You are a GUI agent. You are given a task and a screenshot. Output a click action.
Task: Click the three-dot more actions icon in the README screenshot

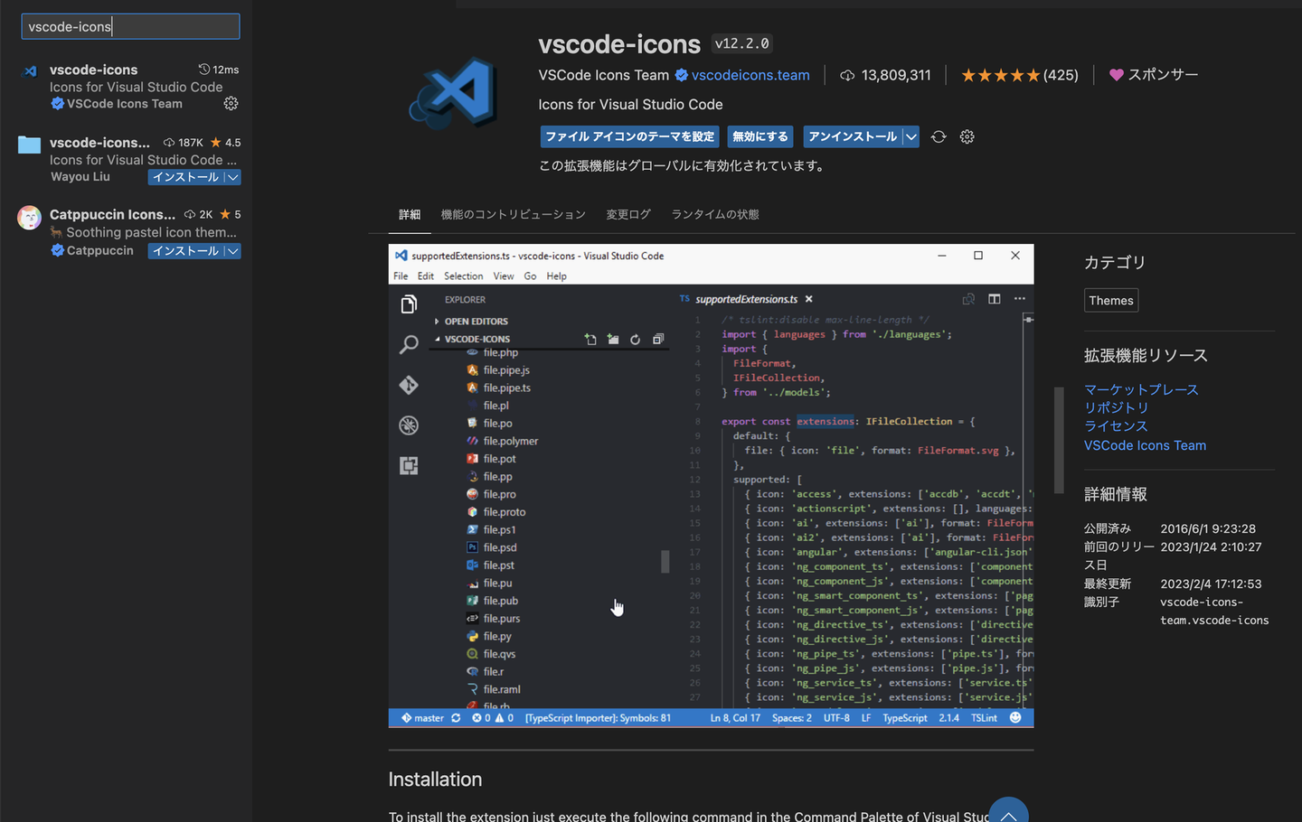pyautogui.click(x=1020, y=299)
